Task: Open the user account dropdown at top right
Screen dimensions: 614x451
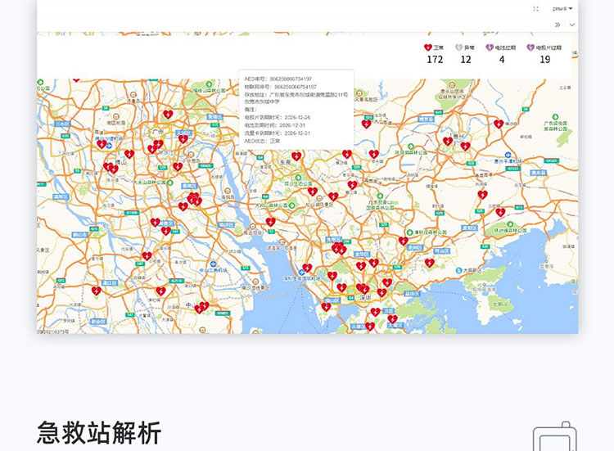Action: pyautogui.click(x=562, y=8)
